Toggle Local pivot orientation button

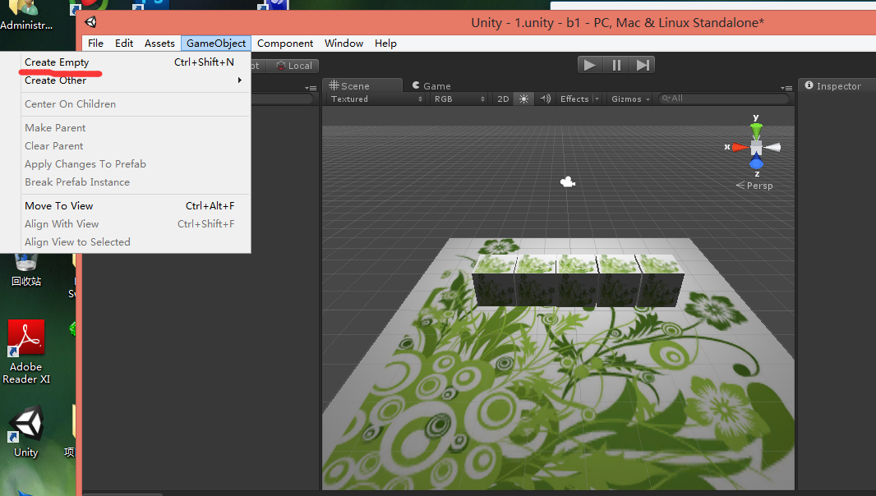click(x=293, y=66)
